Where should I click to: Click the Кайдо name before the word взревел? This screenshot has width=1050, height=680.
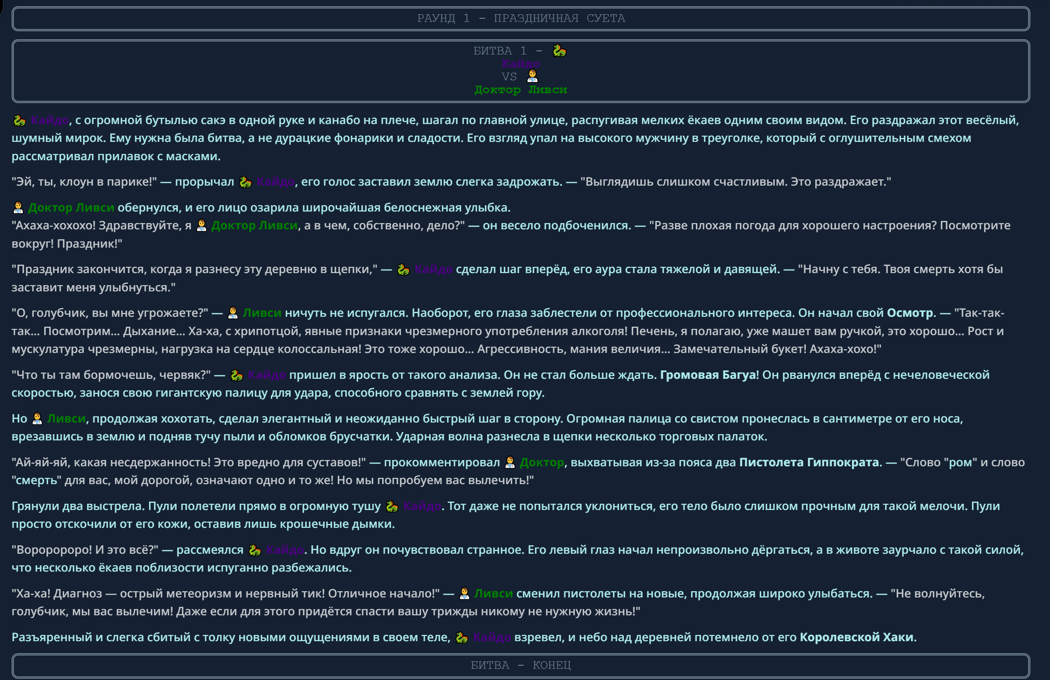492,638
